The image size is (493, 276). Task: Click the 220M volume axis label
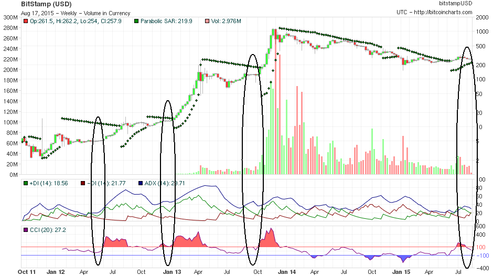pyautogui.click(x=10, y=59)
